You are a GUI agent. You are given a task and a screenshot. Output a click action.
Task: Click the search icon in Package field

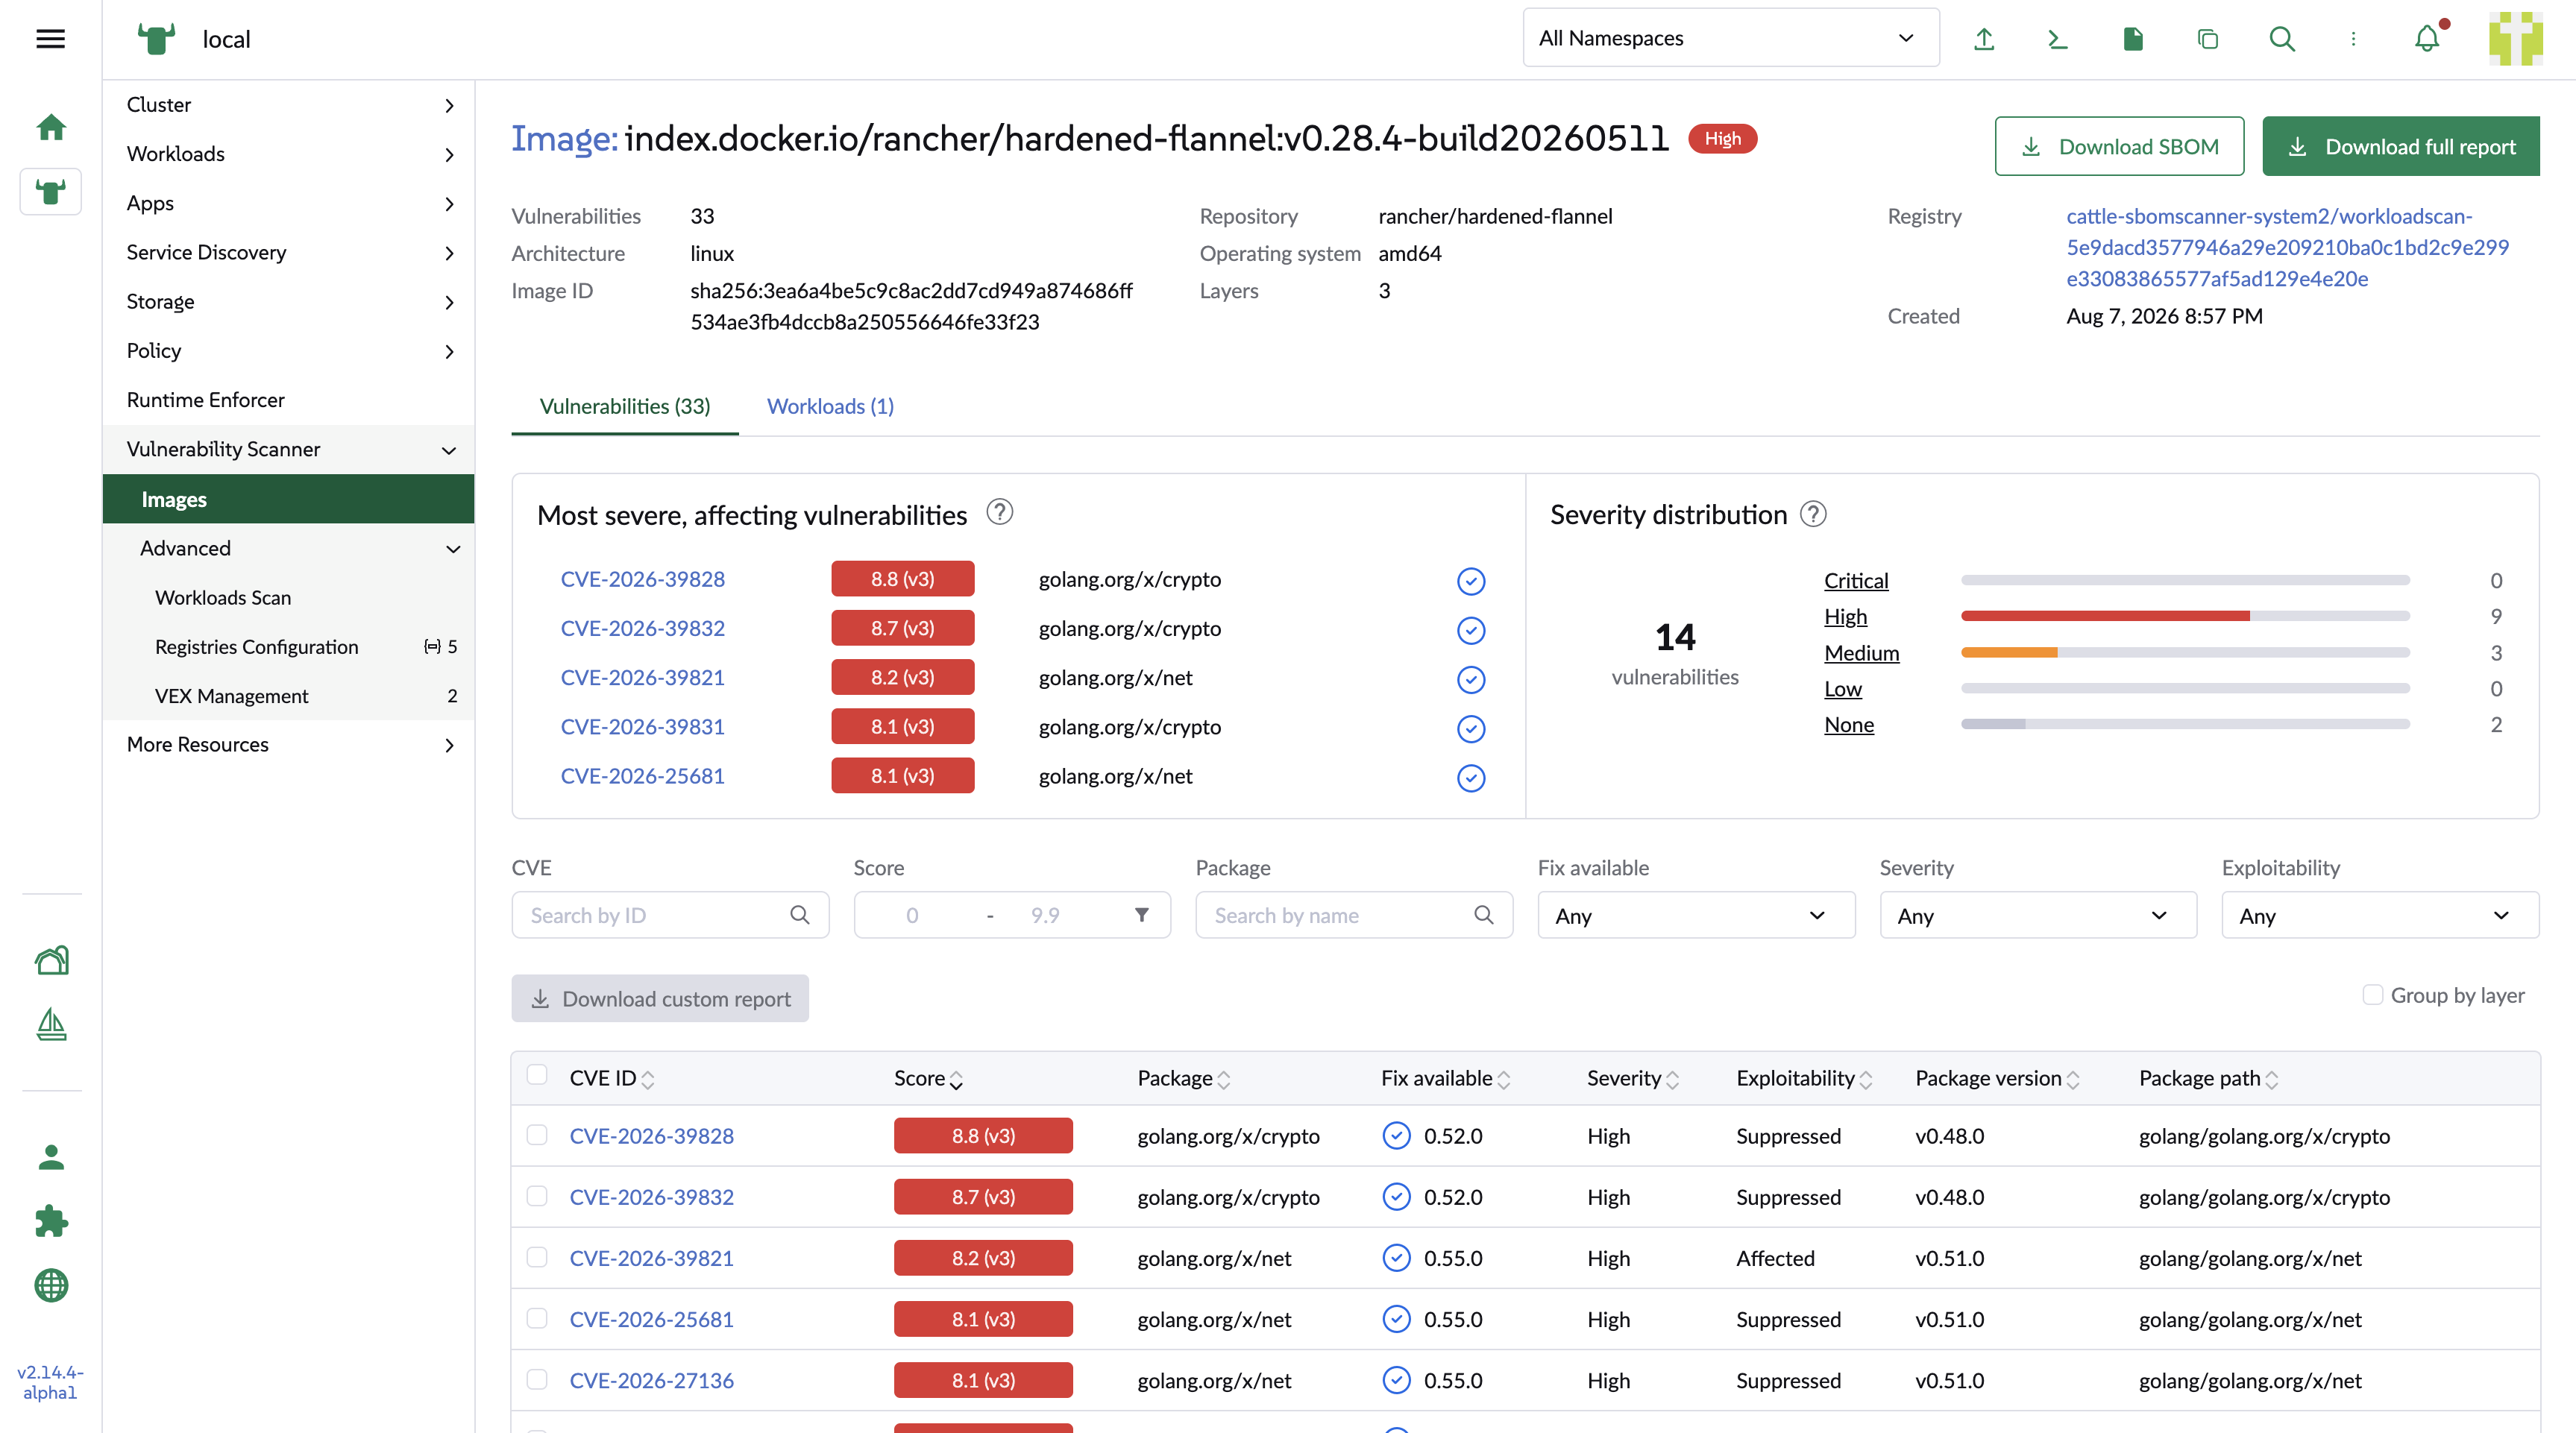coord(1483,915)
